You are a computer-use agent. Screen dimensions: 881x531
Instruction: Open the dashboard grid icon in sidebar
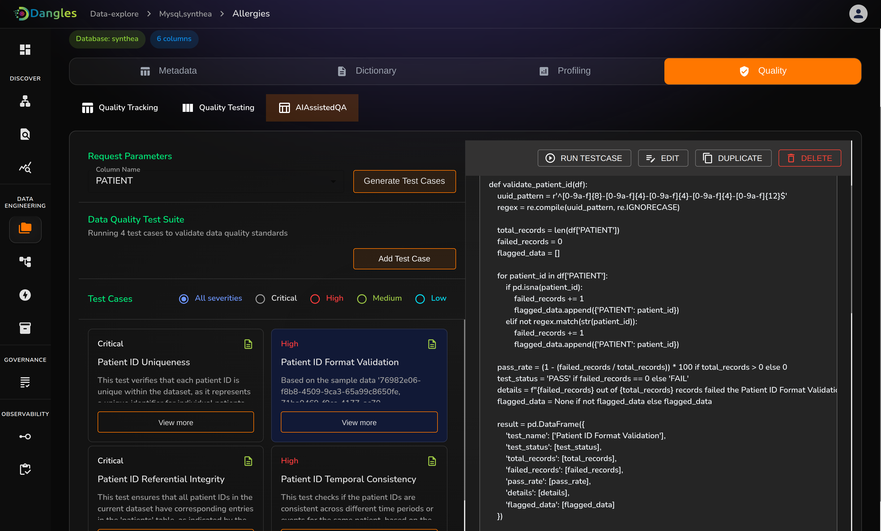click(25, 49)
